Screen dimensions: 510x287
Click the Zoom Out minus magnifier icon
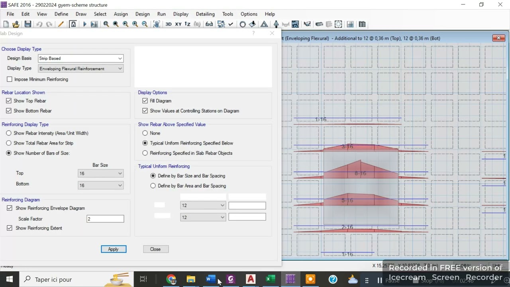145,24
